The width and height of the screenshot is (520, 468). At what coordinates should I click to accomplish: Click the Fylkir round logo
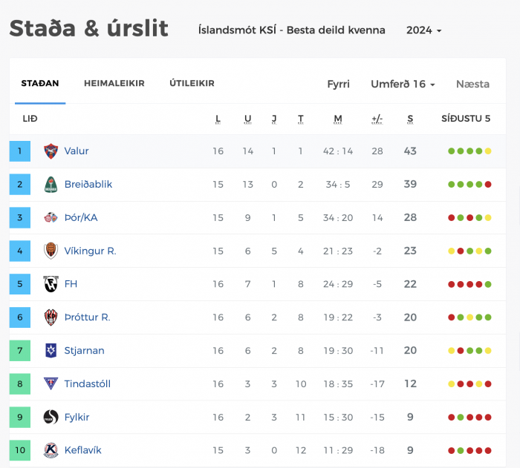(51, 417)
